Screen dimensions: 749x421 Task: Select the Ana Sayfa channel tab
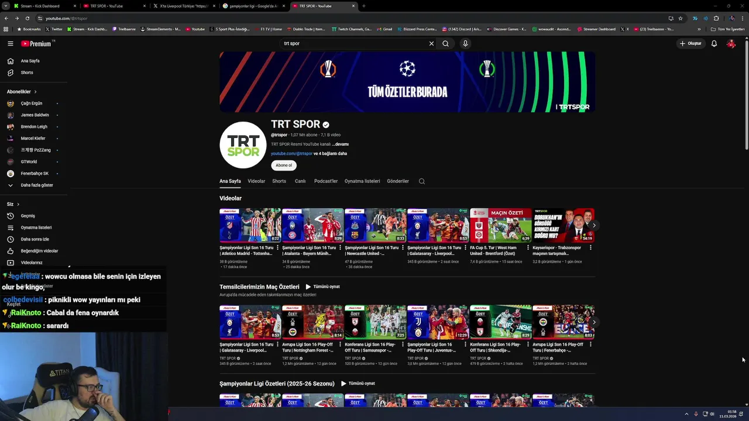tap(230, 181)
